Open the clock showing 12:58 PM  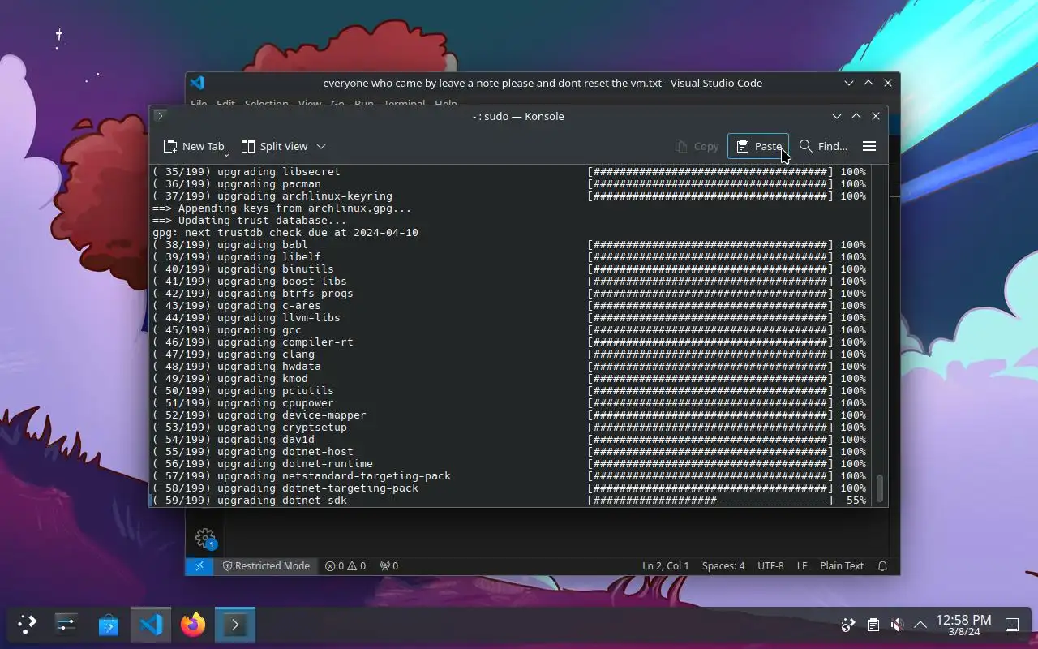point(963,625)
